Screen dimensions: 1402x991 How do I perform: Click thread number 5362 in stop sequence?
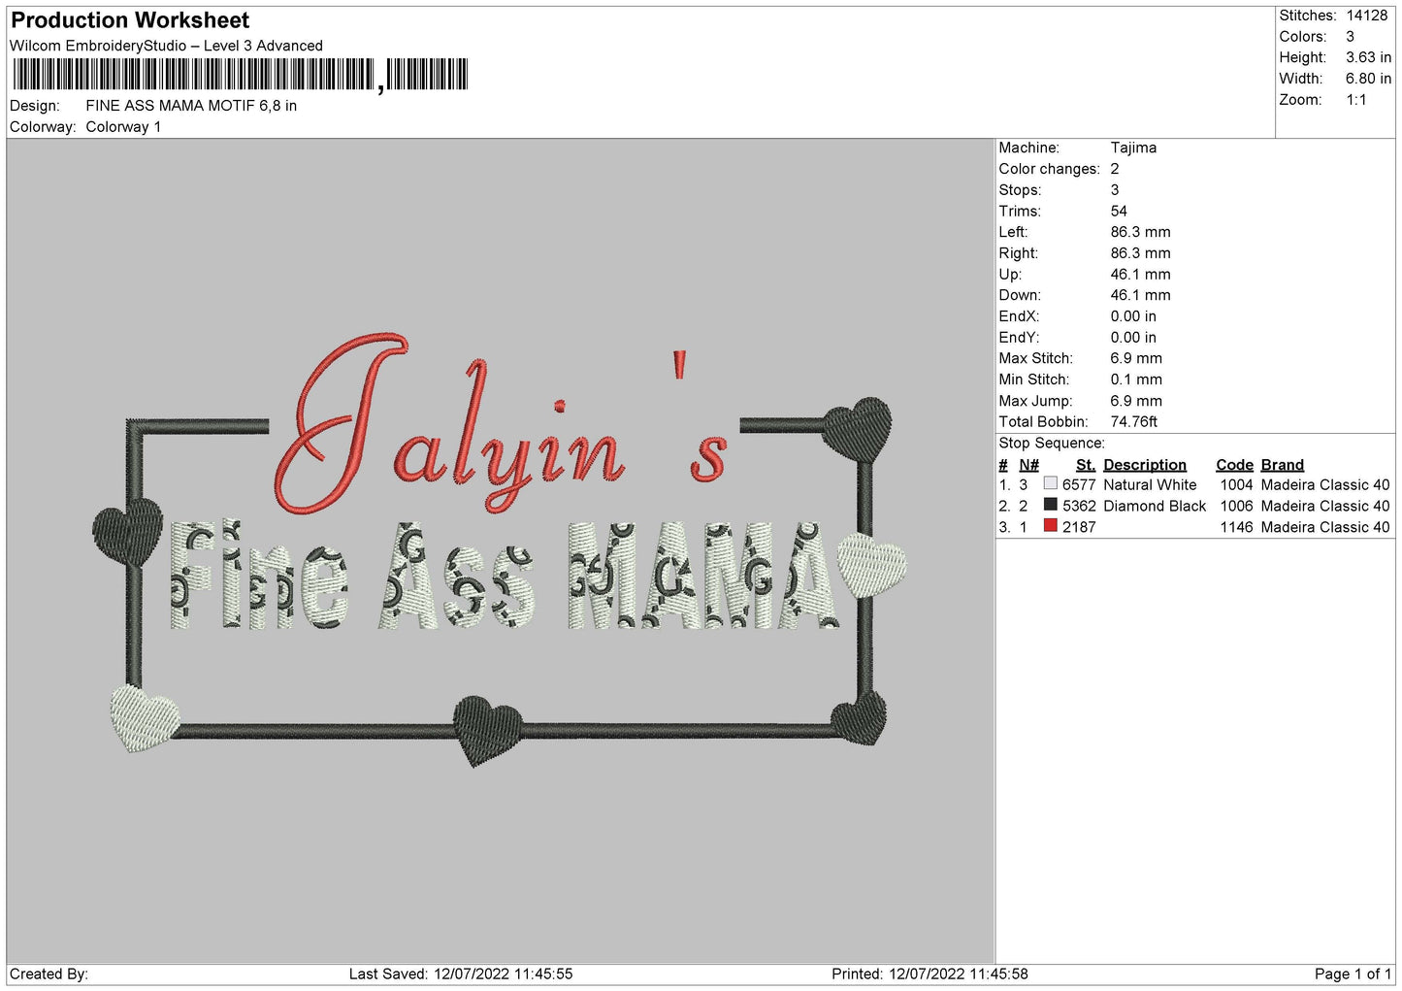[1079, 507]
